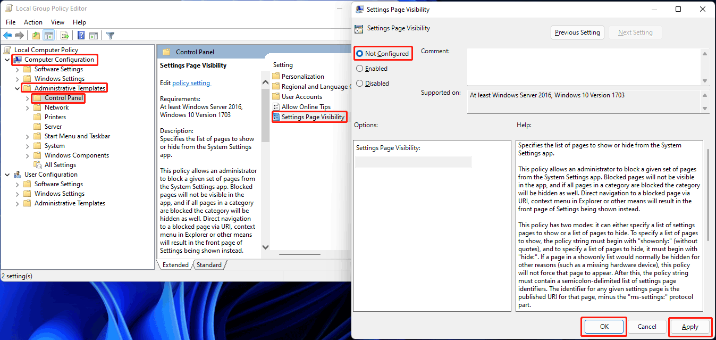Screen dimensions: 716x340
Task: Open the Settings Page Visibility policy item
Action: [x=311, y=117]
